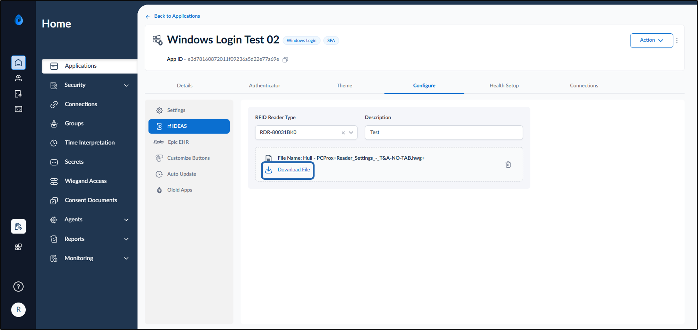The image size is (698, 330).
Task: Click the Groups icon in sidebar
Action: [x=54, y=124]
